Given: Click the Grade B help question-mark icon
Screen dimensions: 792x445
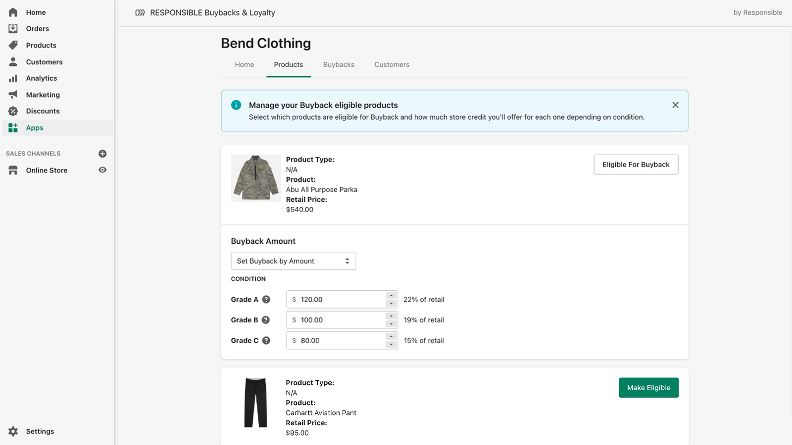Looking at the screenshot, I should click(x=266, y=320).
